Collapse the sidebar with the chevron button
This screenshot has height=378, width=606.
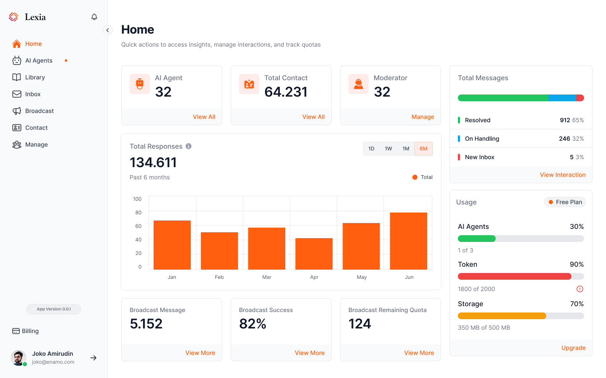click(x=108, y=30)
